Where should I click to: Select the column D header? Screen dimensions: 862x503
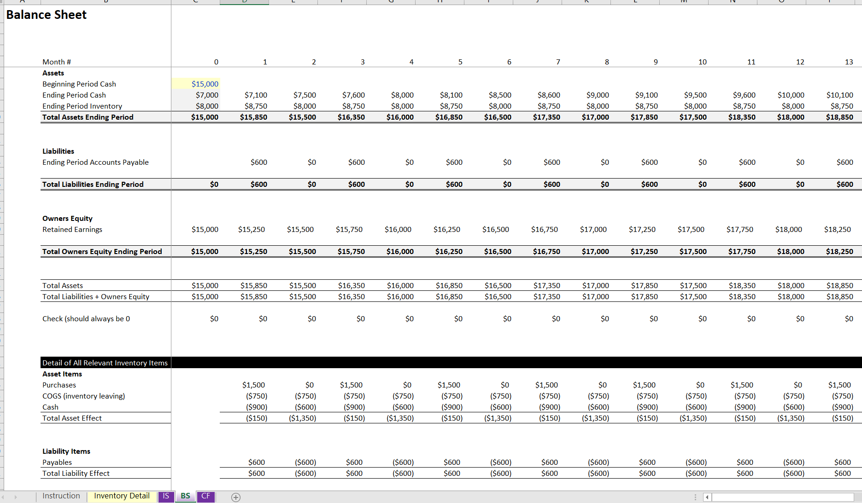click(244, 1)
